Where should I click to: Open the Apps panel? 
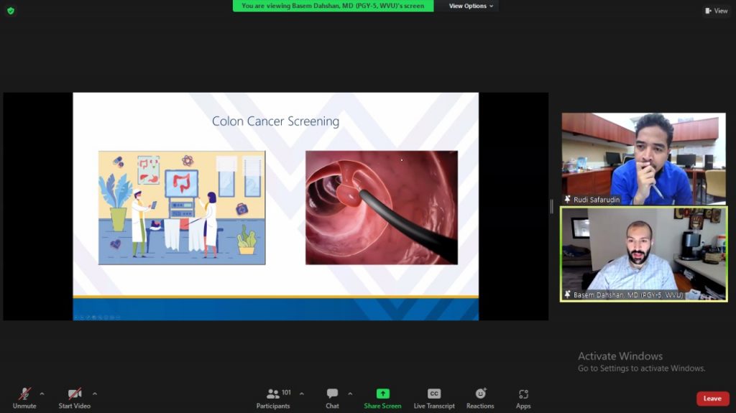tap(523, 396)
